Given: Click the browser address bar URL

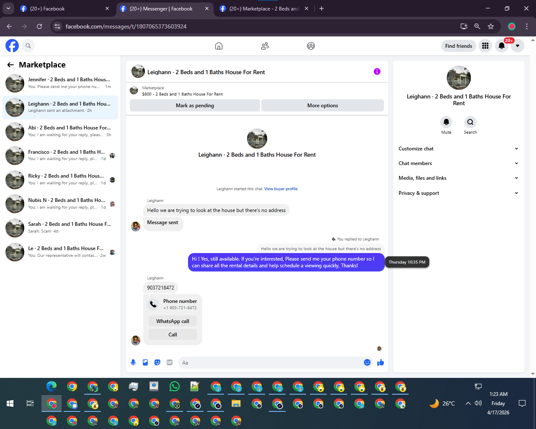Looking at the screenshot, I should (126, 26).
